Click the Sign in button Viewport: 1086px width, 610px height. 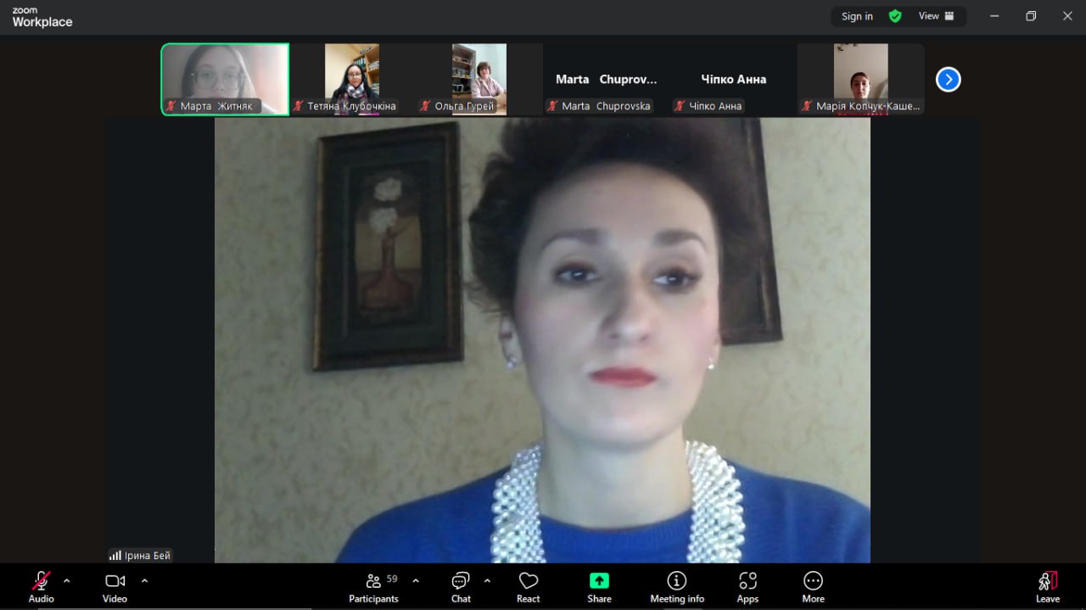tap(857, 16)
